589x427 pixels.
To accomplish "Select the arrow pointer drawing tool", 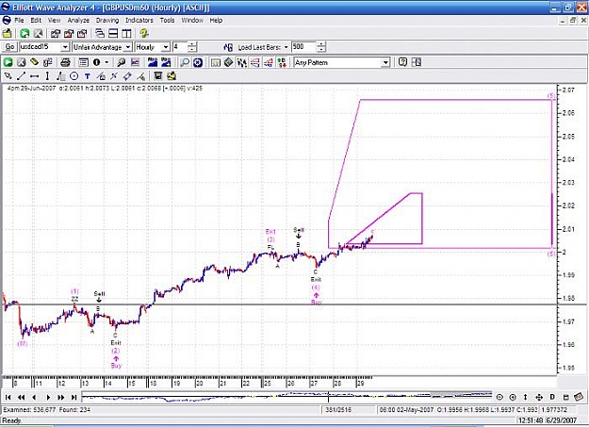I will [x=8, y=76].
